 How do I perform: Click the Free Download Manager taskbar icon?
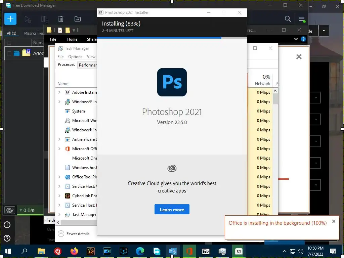157,251
